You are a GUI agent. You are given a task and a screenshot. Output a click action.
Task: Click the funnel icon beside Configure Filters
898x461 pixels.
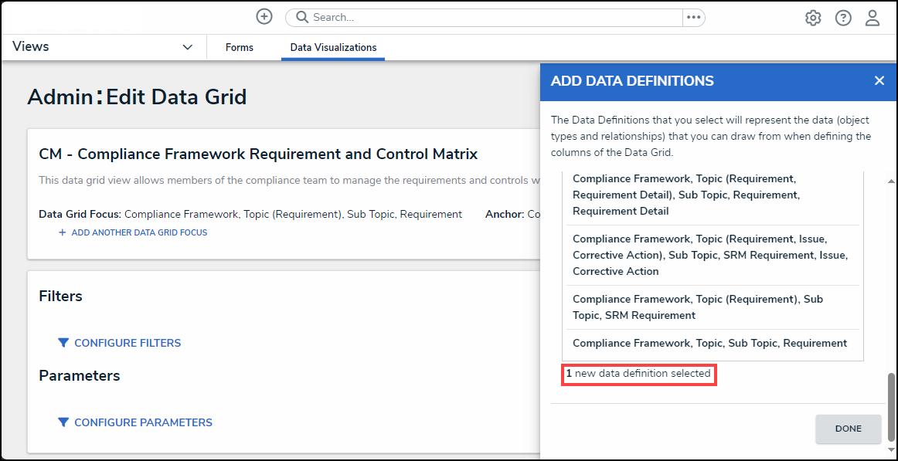tap(63, 343)
